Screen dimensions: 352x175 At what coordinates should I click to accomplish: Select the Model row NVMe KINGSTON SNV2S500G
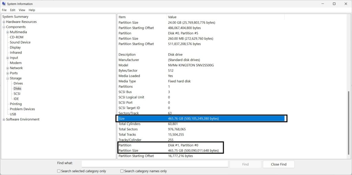[x=201, y=66]
